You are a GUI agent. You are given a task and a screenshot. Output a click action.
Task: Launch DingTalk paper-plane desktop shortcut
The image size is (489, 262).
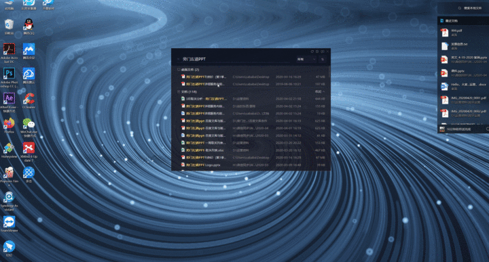9,248
